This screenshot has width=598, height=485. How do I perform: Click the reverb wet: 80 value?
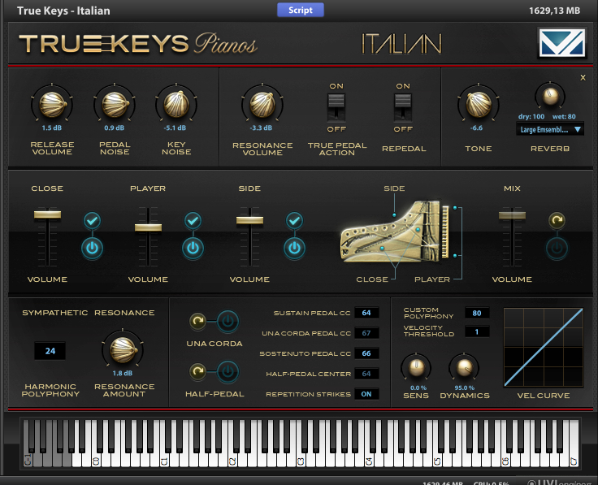point(564,116)
